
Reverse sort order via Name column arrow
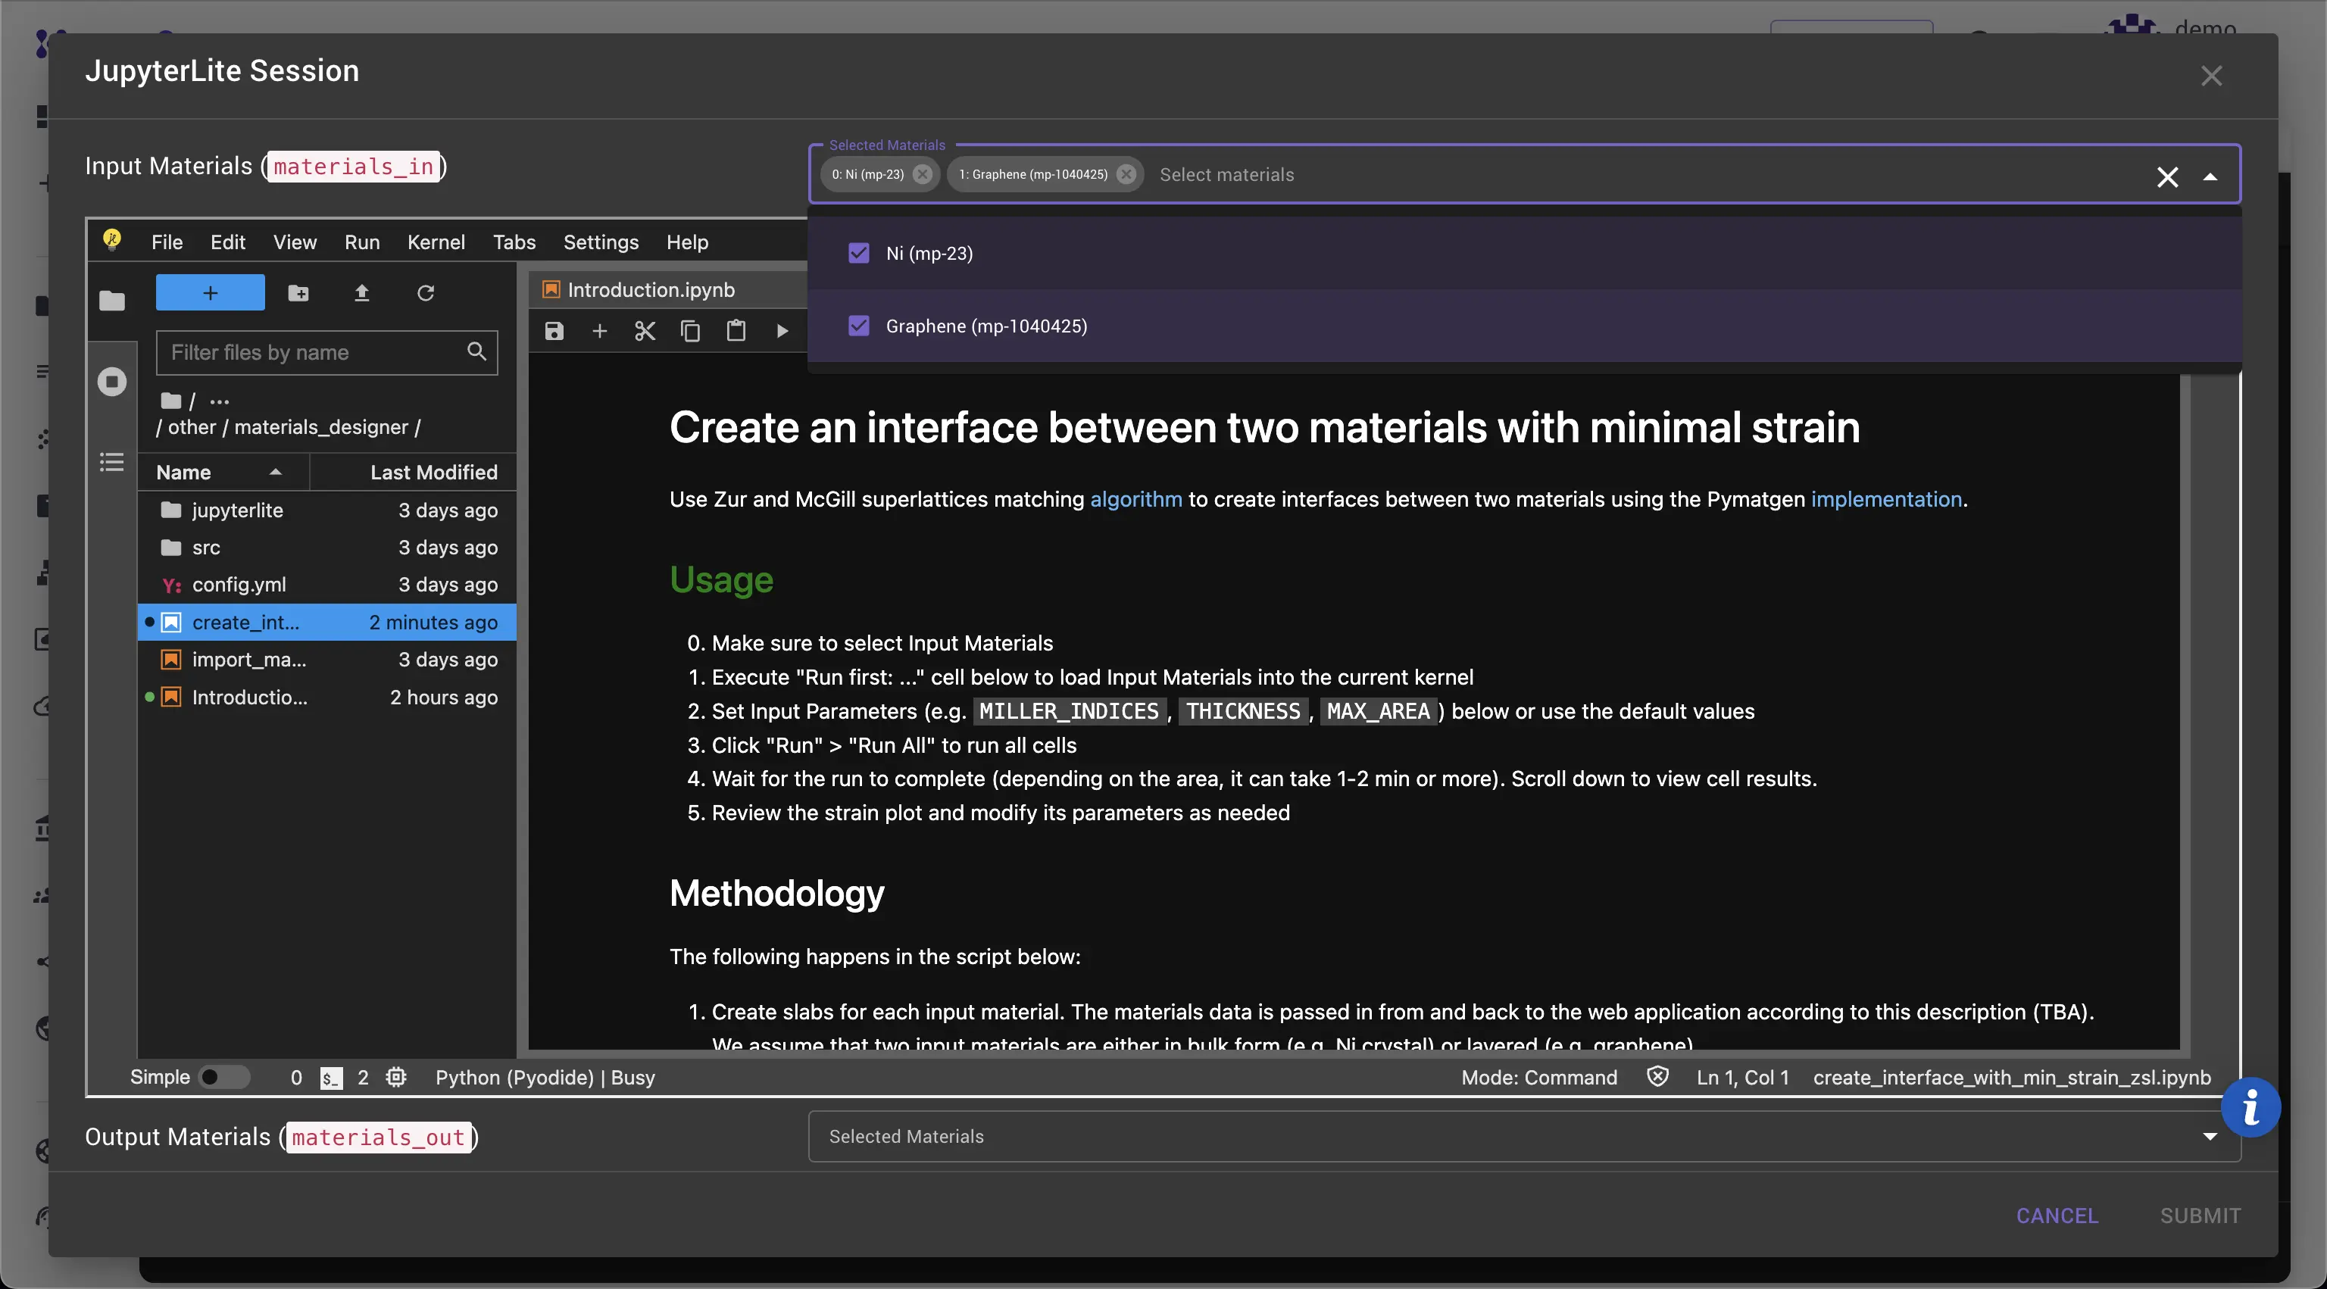coord(276,472)
